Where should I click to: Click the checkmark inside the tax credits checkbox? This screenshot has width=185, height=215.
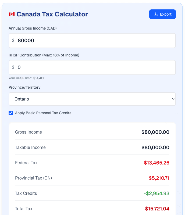coord(11,113)
